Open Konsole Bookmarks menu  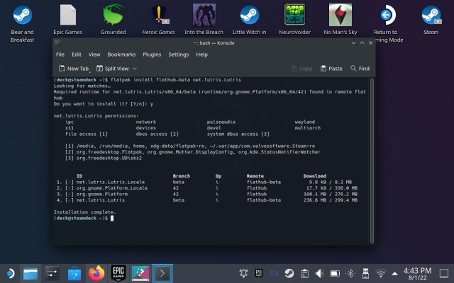[x=121, y=54]
